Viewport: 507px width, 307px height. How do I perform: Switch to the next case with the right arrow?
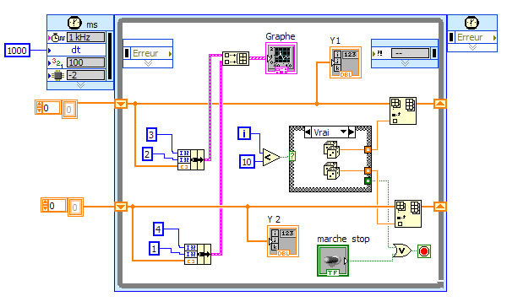click(352, 132)
